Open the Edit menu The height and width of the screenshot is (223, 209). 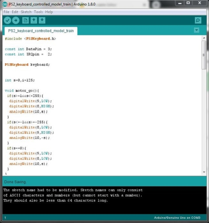(15, 12)
